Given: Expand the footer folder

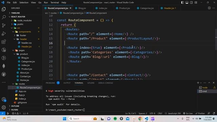Looking at the screenshot, I should pyautogui.click(x=23, y=35).
